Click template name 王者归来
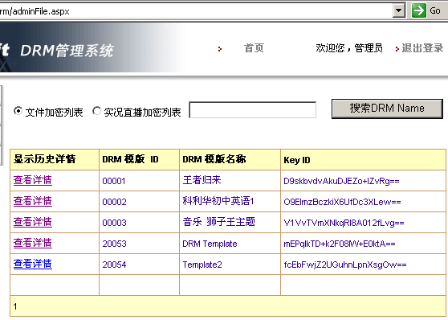The image size is (448, 320). (x=202, y=180)
